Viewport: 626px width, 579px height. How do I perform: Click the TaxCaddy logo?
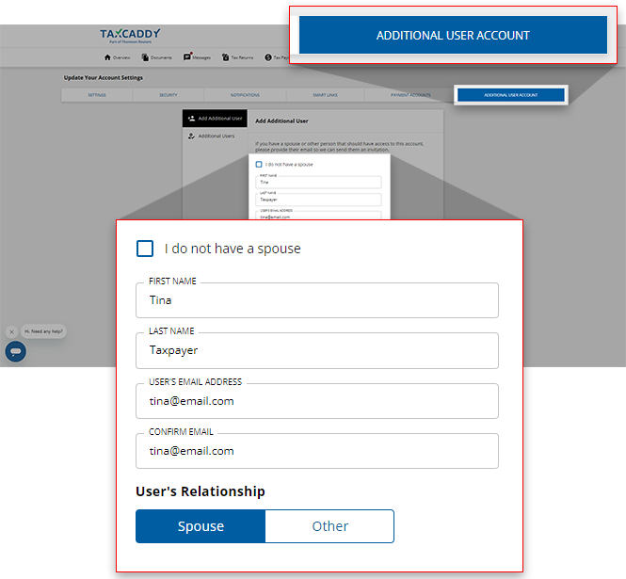point(130,36)
